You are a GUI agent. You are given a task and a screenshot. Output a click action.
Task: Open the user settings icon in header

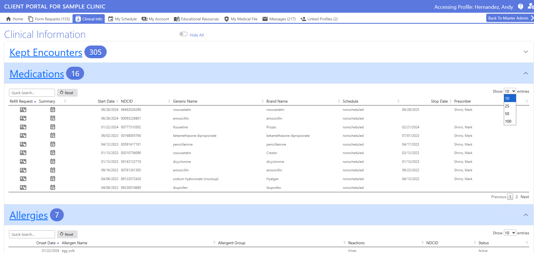(x=531, y=6)
